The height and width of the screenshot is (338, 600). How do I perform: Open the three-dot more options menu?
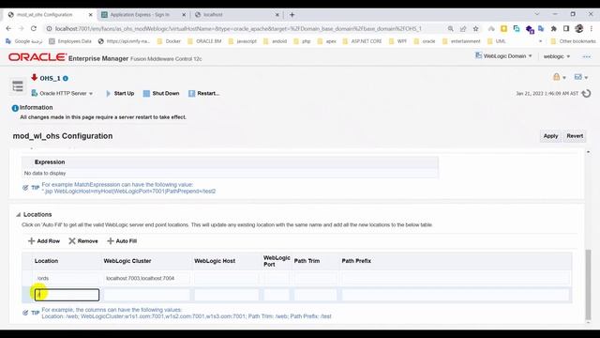coord(587,56)
